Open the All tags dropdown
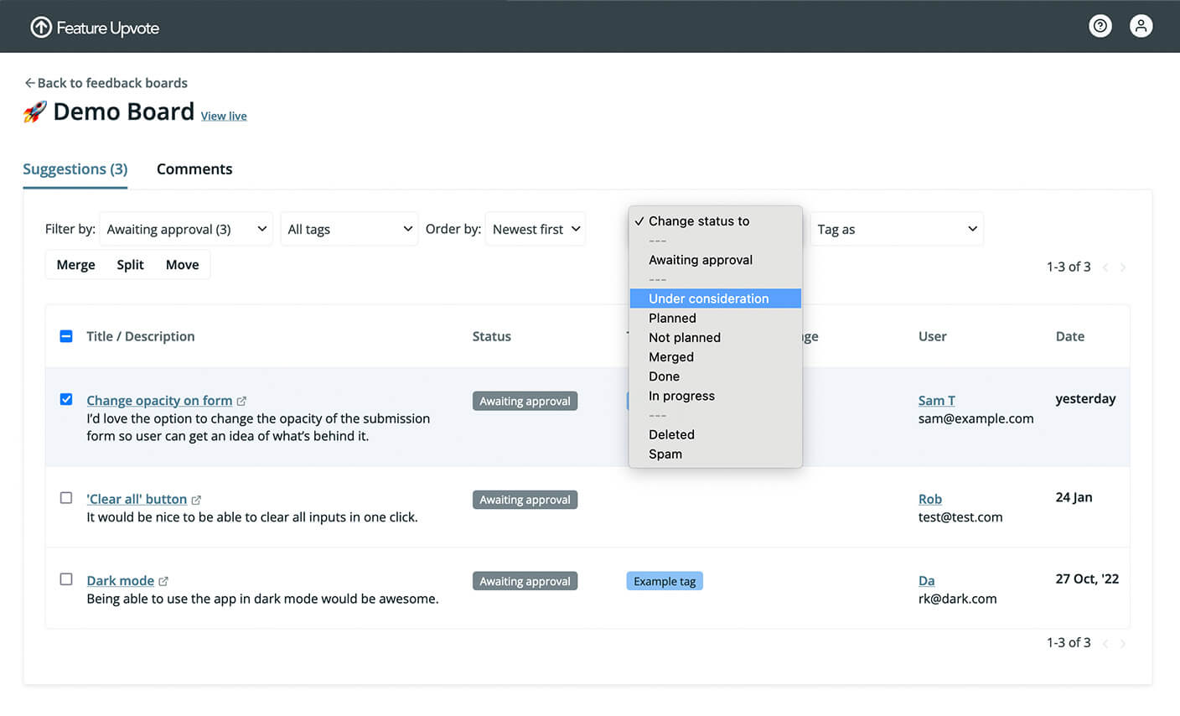The height and width of the screenshot is (716, 1180). coord(349,229)
